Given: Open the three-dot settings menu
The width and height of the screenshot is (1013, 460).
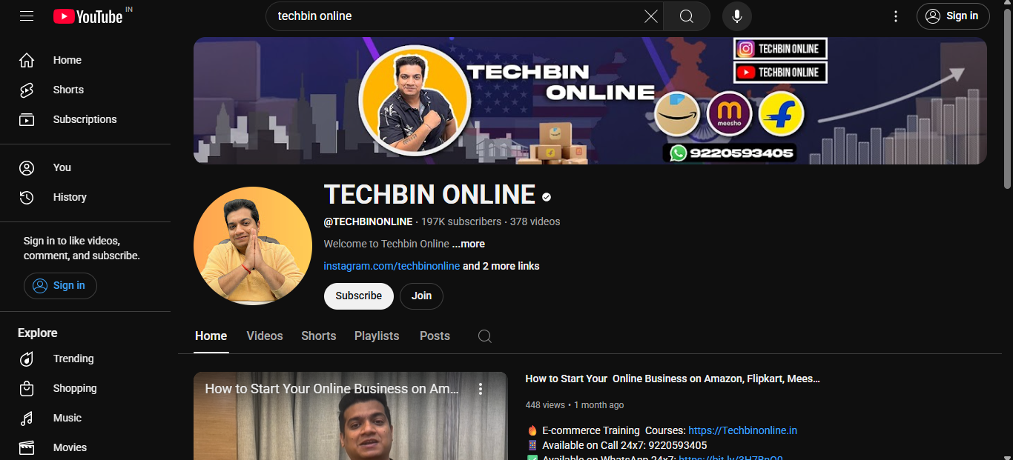Looking at the screenshot, I should click(x=896, y=16).
